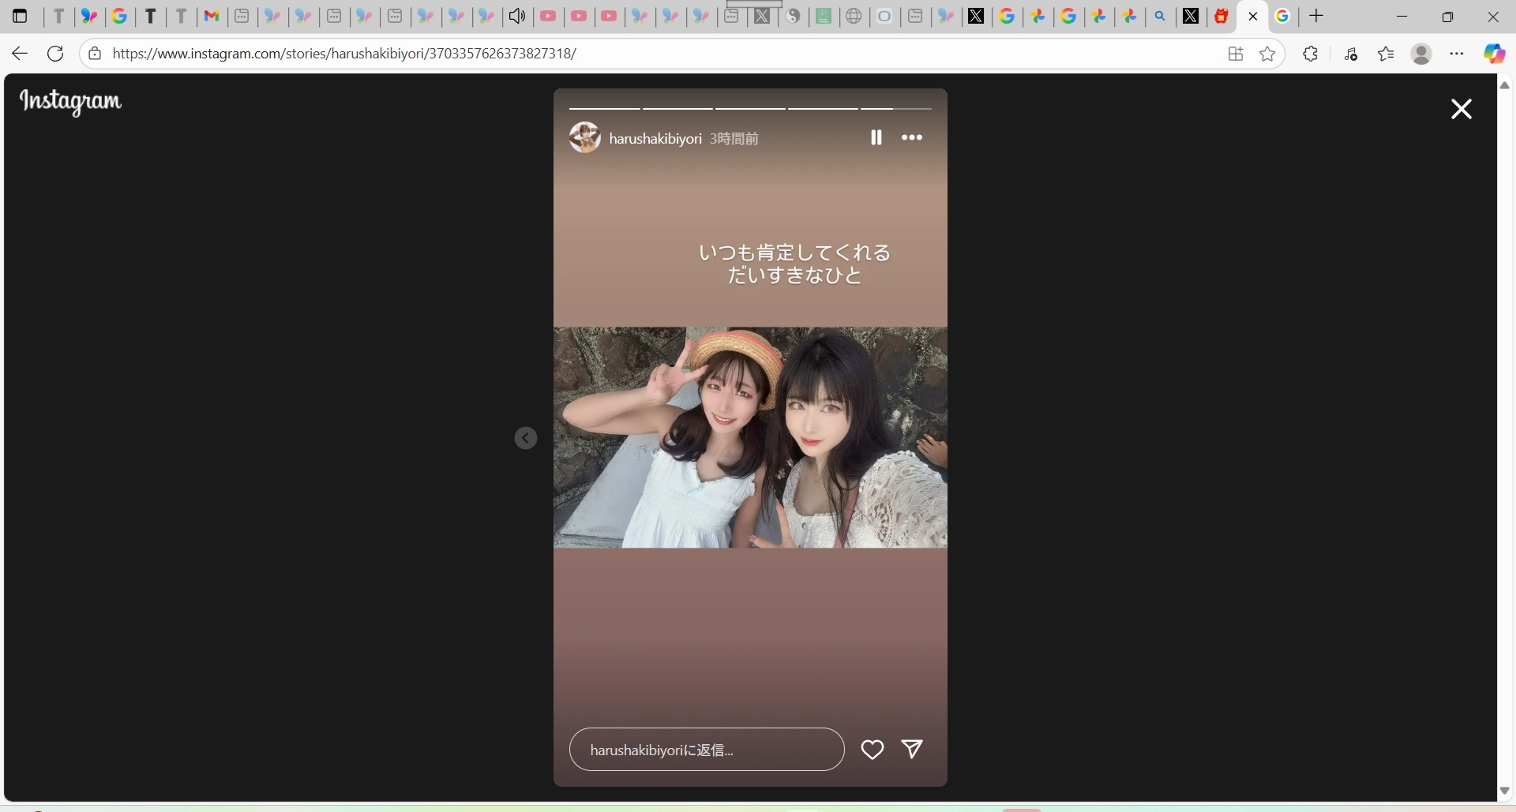Click the story photo of two women

pos(750,438)
